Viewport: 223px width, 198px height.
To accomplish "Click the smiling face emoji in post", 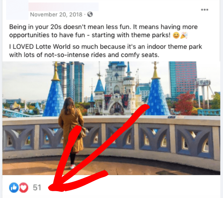I will coord(176,35).
